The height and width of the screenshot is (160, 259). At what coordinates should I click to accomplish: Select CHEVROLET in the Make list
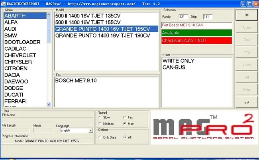(x=25, y=55)
